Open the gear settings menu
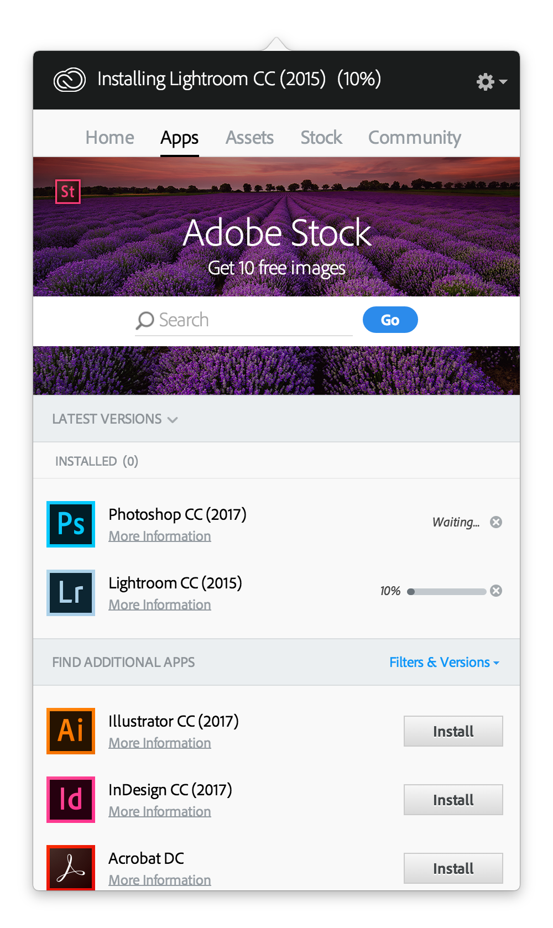This screenshot has width=553, height=928. pos(491,82)
